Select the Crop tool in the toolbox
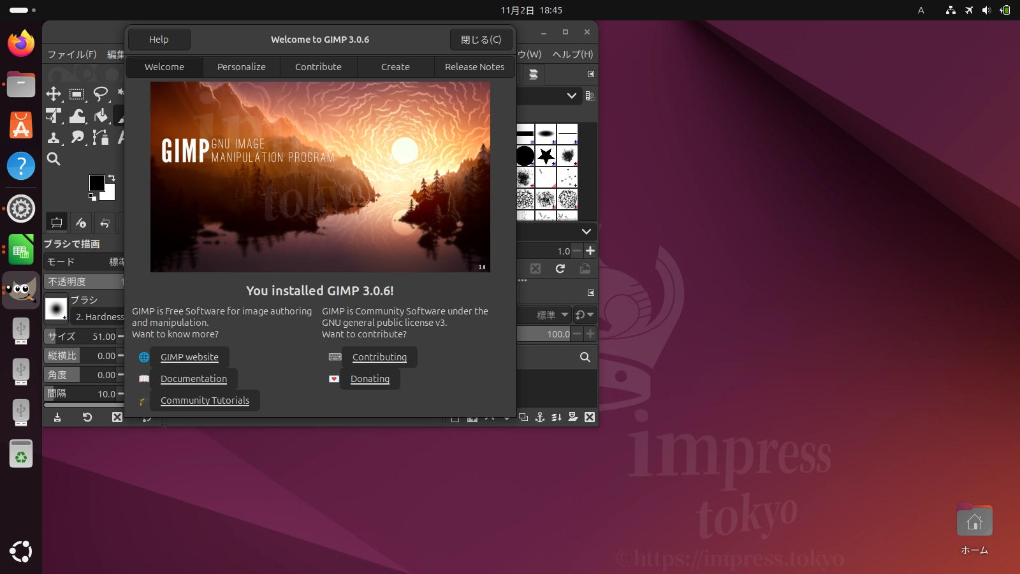 coord(54,116)
